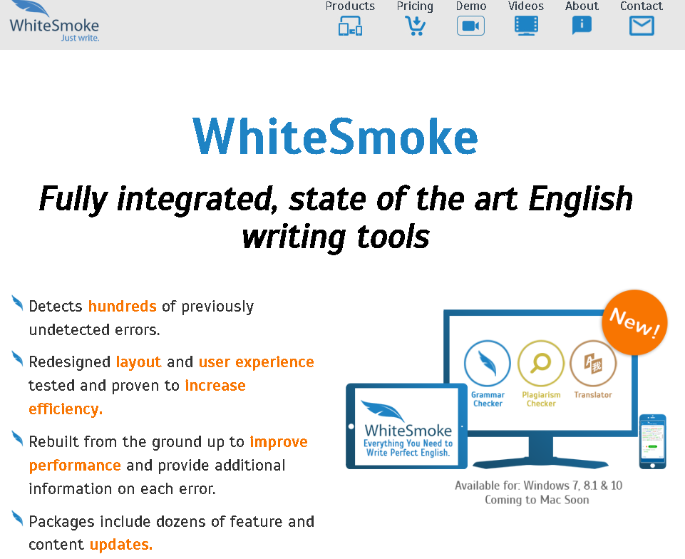The image size is (685, 559).
Task: Click "Available for: Windows 7, 8.1 & 10" text
Action: 539,486
